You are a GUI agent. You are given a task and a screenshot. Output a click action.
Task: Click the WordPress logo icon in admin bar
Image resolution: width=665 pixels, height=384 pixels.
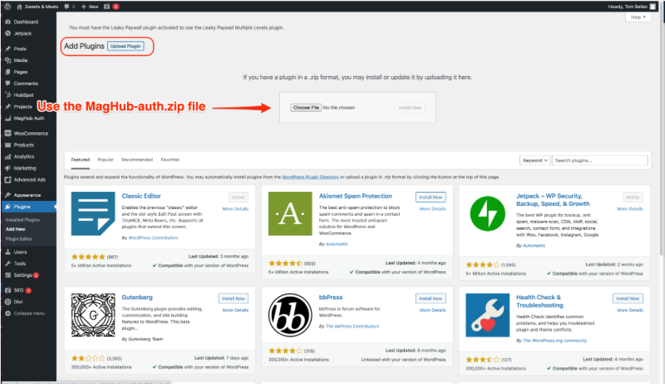pos(7,7)
